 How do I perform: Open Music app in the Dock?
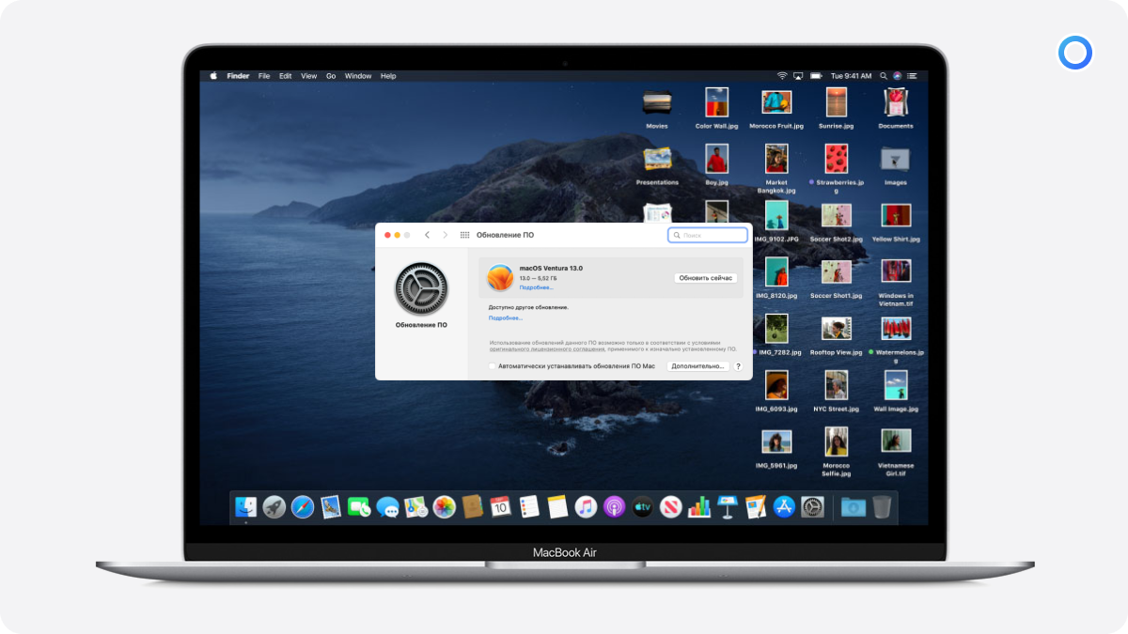(586, 507)
